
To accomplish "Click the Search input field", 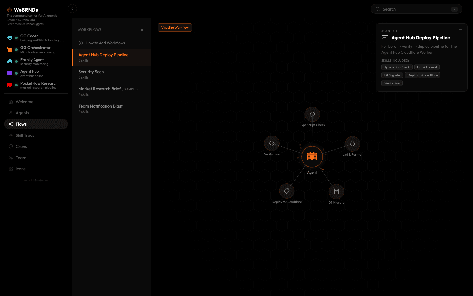I will coord(416,9).
